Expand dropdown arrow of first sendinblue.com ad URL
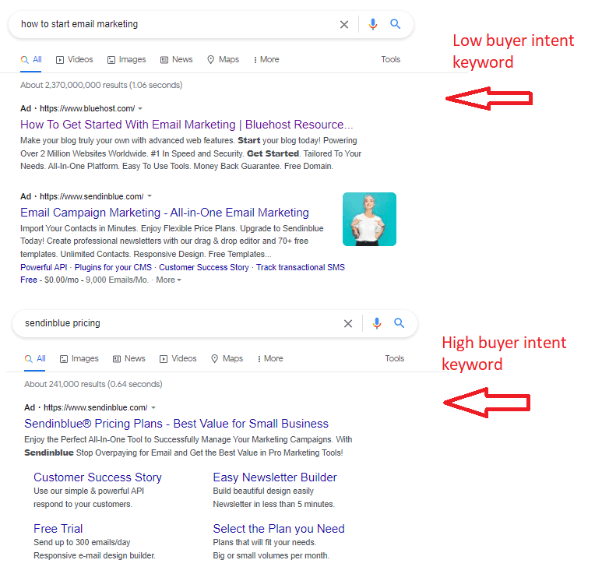Image resolution: width=602 pixels, height=567 pixels. tap(150, 196)
